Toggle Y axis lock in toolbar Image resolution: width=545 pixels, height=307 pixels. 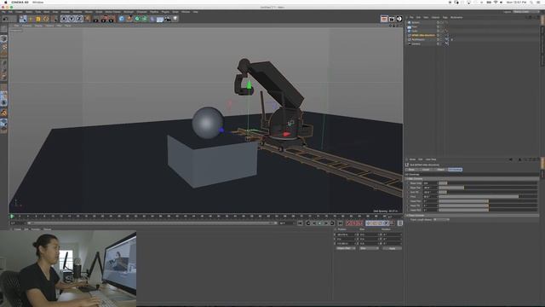(x=72, y=19)
